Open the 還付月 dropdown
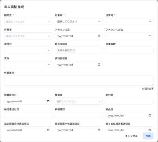This screenshot has width=158, height=142. (28, 50)
